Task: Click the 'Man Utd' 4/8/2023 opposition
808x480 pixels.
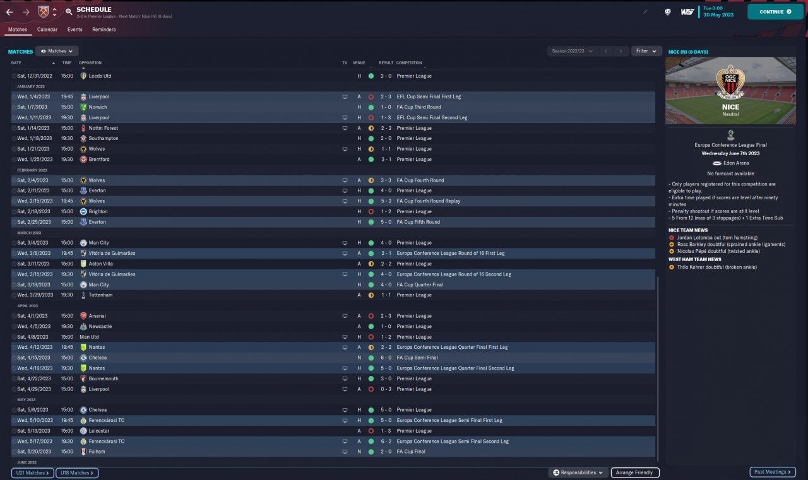Action: point(89,337)
